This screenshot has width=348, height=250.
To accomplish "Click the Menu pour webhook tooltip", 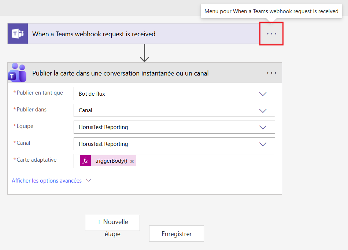I will 271,11.
